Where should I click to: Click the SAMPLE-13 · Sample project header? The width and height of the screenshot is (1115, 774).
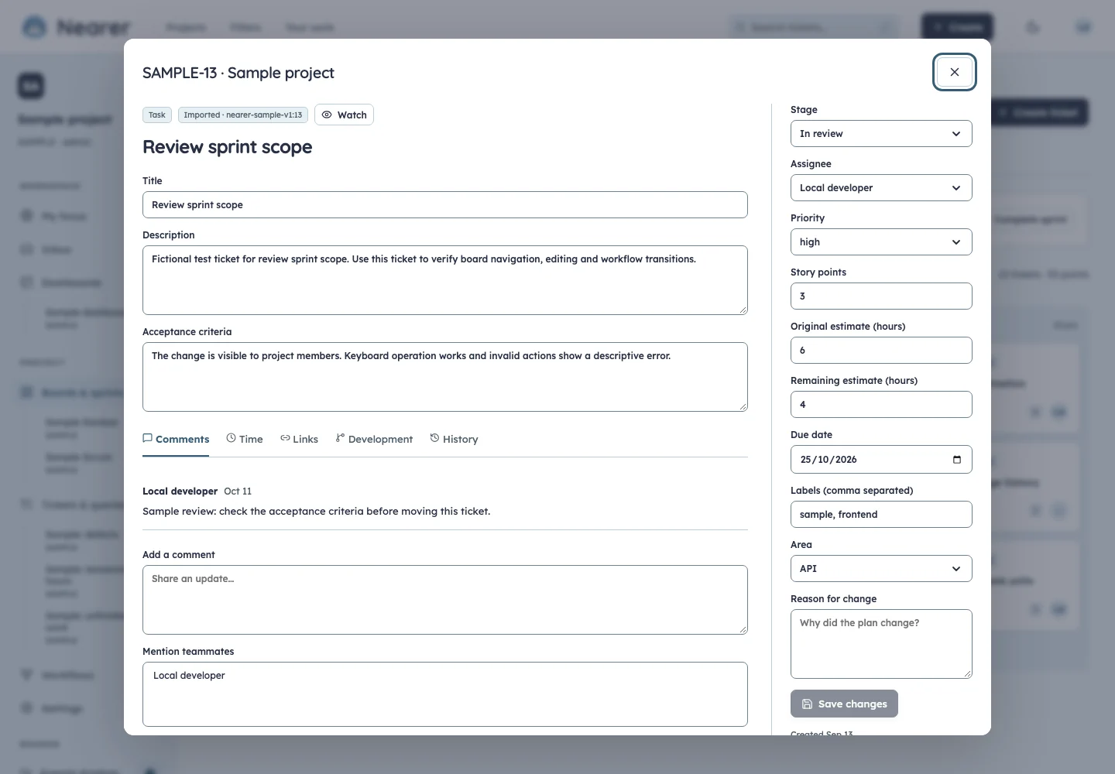coord(238,73)
